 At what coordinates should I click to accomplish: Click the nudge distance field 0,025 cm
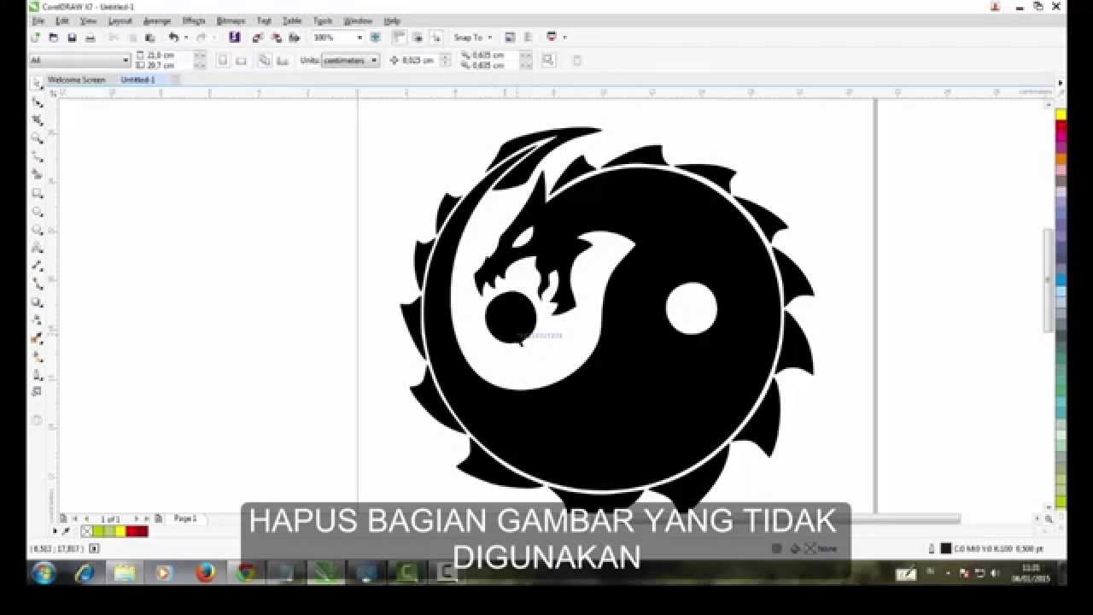coord(418,61)
